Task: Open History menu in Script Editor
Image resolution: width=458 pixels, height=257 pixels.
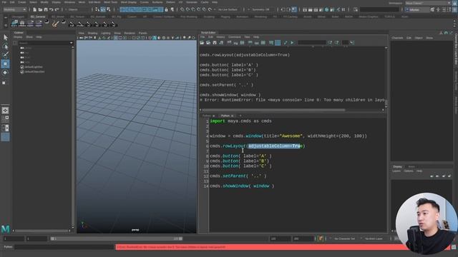Action: (221, 37)
